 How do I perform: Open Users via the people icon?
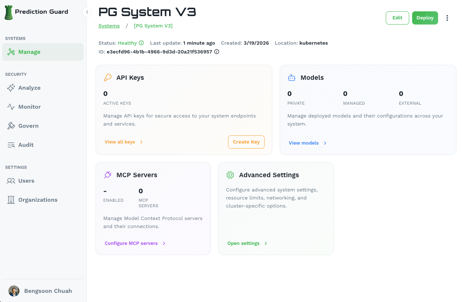tap(11, 180)
